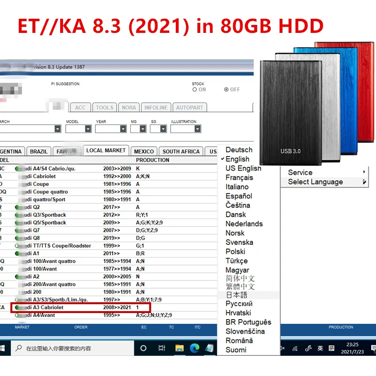Viewport: 376px width, 376px height.
Task: Choose Deutsch language
Action: pos(239,150)
